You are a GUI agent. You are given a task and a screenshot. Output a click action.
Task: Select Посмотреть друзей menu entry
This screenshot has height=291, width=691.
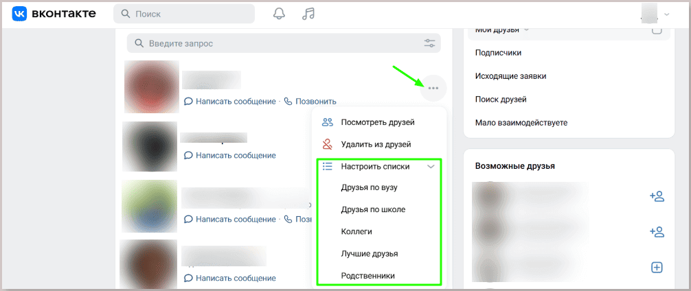pyautogui.click(x=379, y=122)
